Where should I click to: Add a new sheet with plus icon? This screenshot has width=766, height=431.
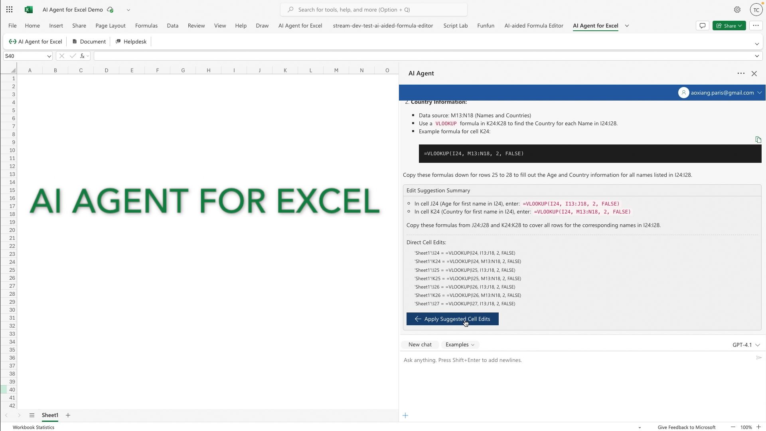click(x=68, y=415)
